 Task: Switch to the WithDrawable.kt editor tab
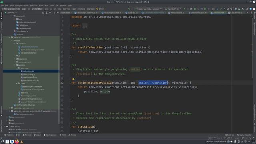(177, 12)
